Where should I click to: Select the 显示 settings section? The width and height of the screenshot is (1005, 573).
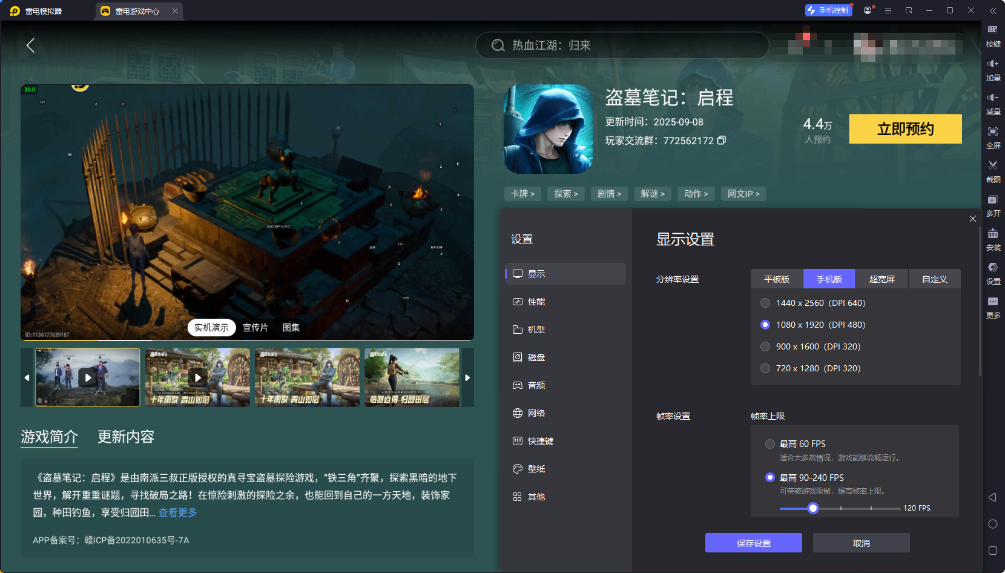pos(565,274)
